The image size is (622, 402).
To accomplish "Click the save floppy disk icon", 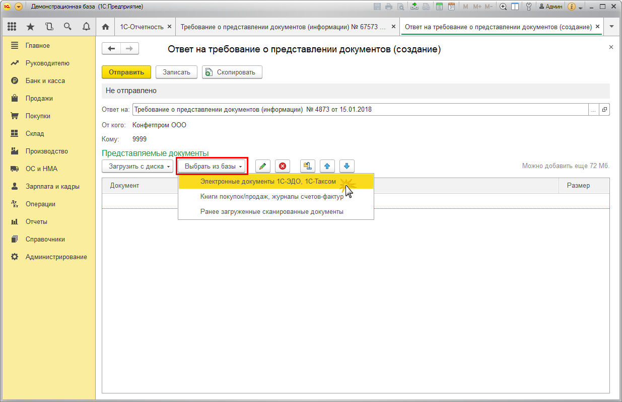I will click(x=377, y=7).
